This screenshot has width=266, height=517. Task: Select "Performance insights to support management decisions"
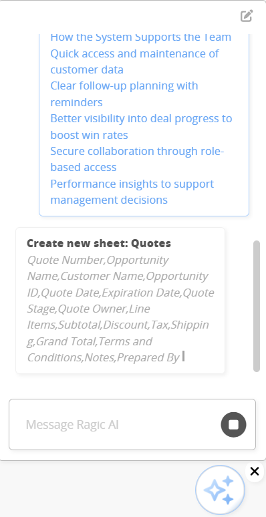click(x=132, y=192)
